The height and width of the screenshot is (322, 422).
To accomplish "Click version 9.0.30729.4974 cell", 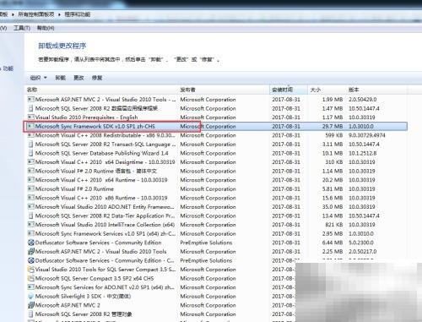I will (367, 135).
